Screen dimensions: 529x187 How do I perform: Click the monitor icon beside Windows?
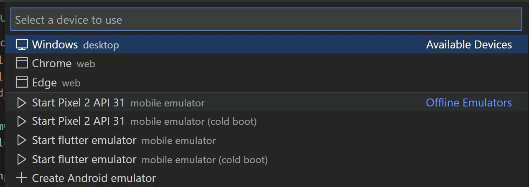(22, 45)
